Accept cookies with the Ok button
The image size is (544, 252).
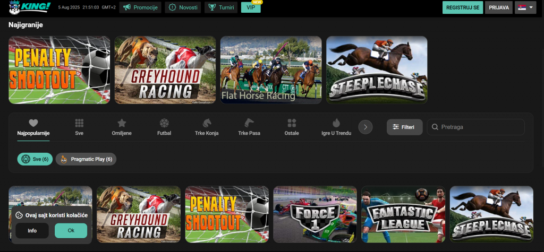(x=71, y=230)
